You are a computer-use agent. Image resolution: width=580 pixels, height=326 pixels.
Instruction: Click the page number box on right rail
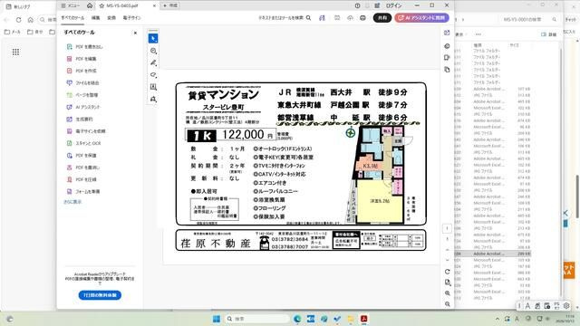pos(447,228)
